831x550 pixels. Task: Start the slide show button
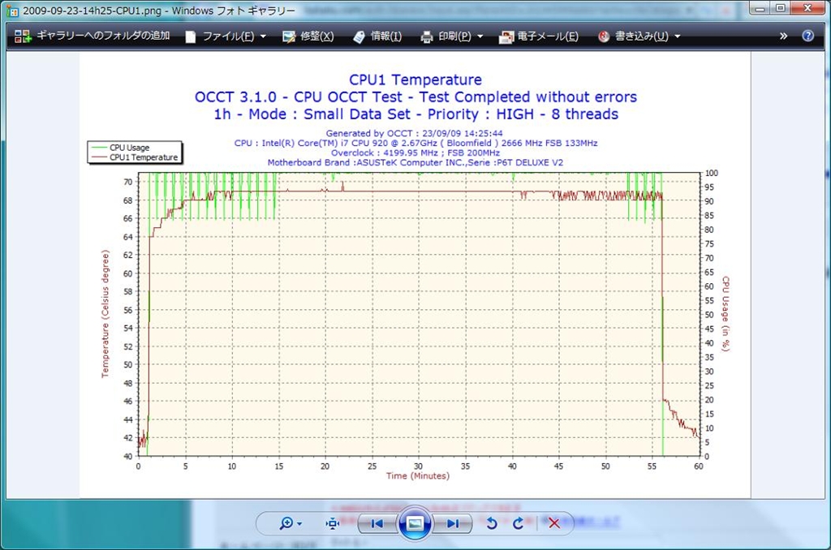pyautogui.click(x=415, y=523)
